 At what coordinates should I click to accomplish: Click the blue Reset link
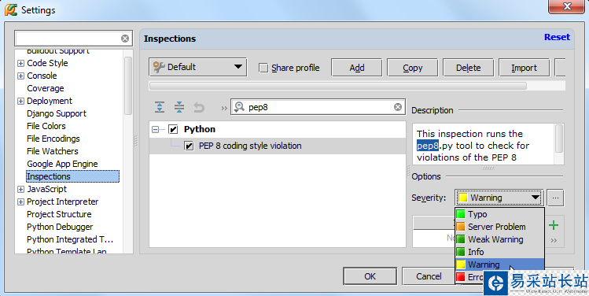pos(557,37)
